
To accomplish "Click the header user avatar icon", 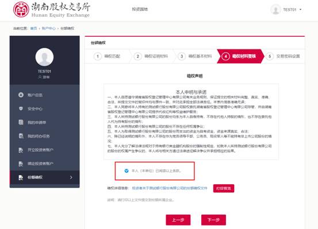I will 275,9.
